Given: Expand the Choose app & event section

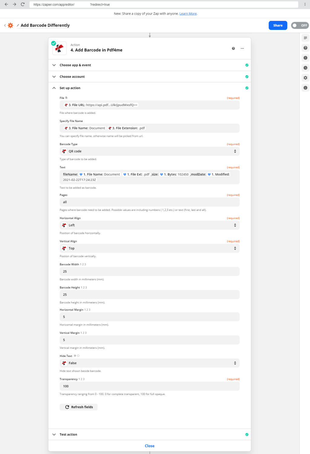Looking at the screenshot, I should click(150, 65).
